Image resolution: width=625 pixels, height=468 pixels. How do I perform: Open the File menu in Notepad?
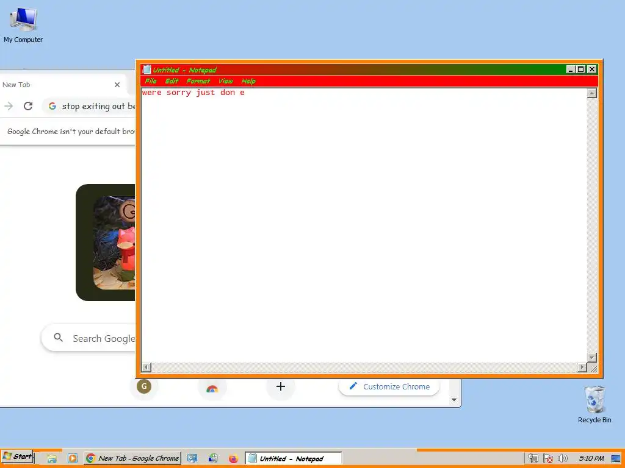point(151,81)
